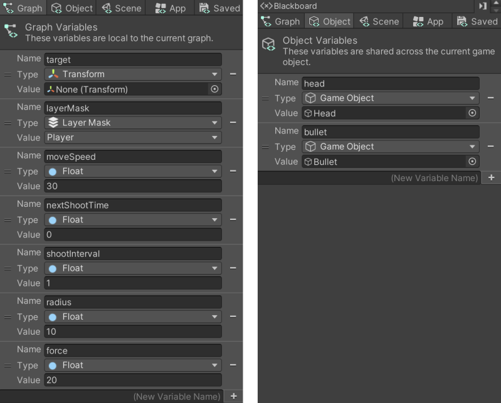This screenshot has width=501, height=403.
Task: Grab reorder handle of head variable
Action: pyautogui.click(x=265, y=98)
